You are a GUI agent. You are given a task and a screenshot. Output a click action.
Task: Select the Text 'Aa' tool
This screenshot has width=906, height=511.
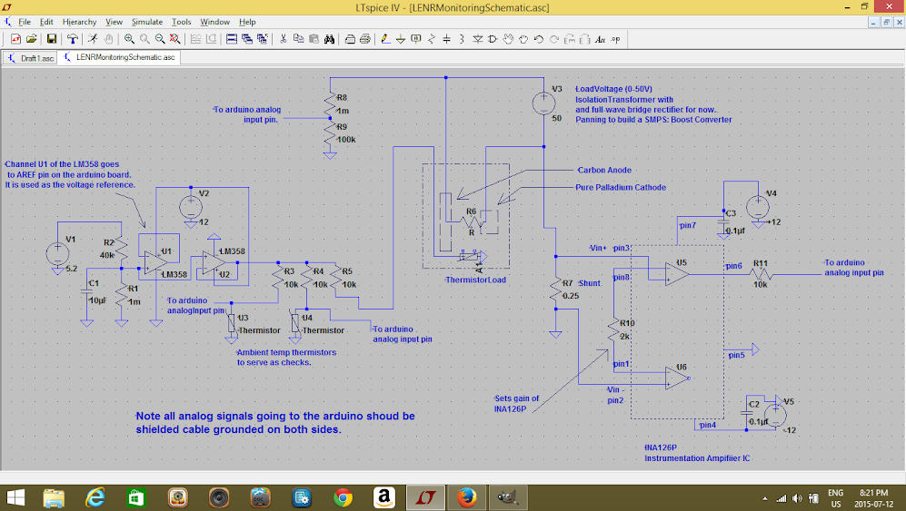601,39
